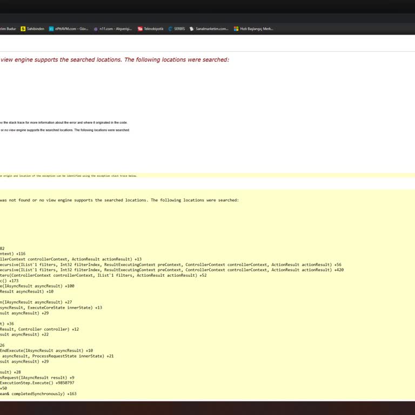
Task: Open the SERBIS bookmark
Action: click(177, 29)
